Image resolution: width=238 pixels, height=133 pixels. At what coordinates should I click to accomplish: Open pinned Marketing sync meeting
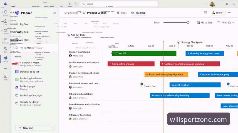(26, 88)
